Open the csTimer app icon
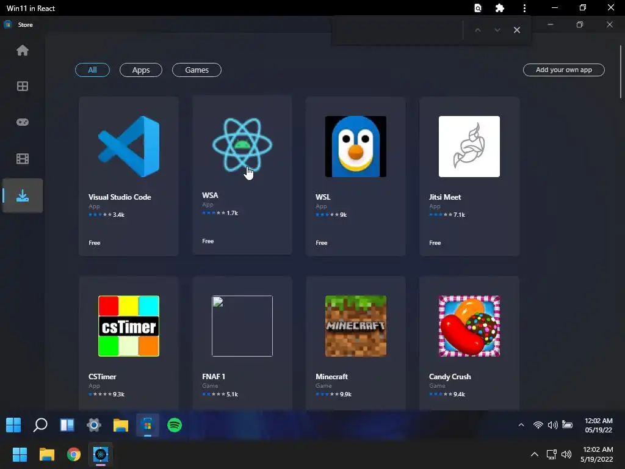The height and width of the screenshot is (469, 625). 129,326
